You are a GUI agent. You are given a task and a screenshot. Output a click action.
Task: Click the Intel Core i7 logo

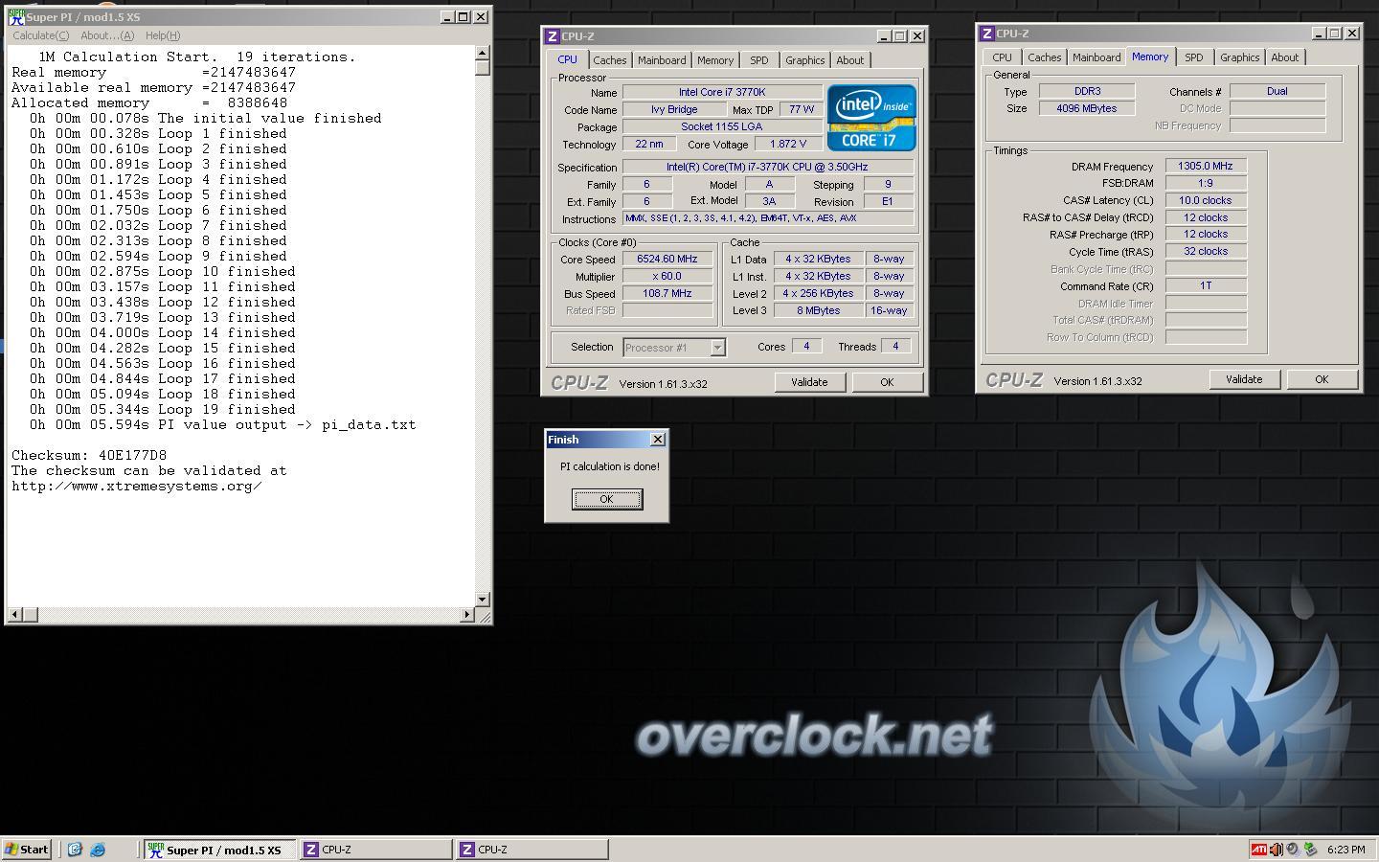870,118
